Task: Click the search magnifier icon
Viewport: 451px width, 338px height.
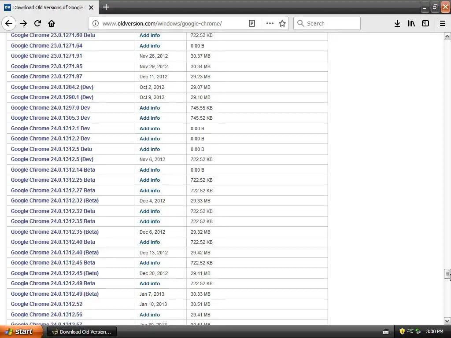Action: tap(300, 23)
